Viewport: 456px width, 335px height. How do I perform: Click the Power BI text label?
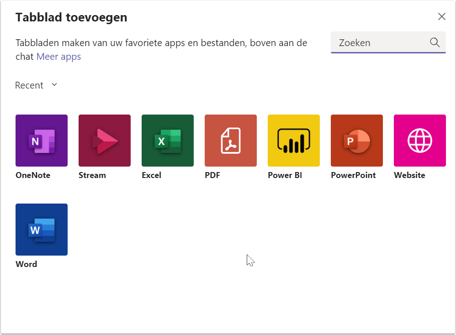tap(285, 175)
